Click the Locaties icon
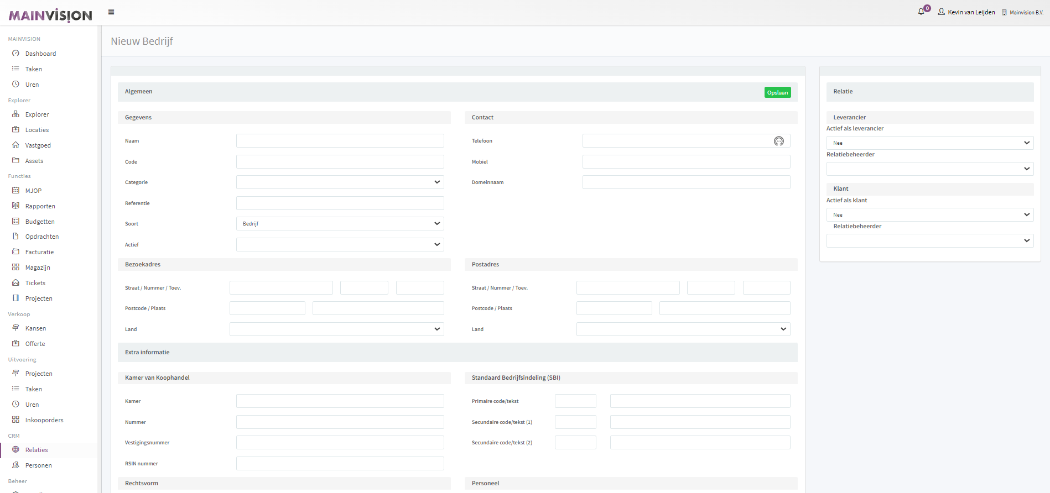This screenshot has width=1050, height=493. pyautogui.click(x=15, y=130)
